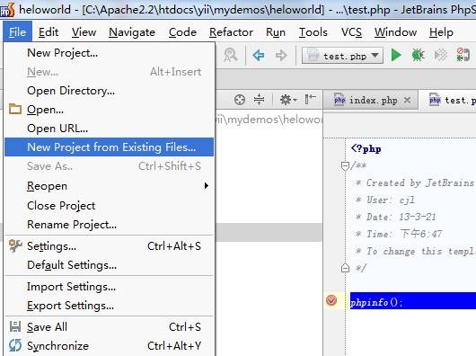Select Default Settings... entry

click(x=109, y=265)
